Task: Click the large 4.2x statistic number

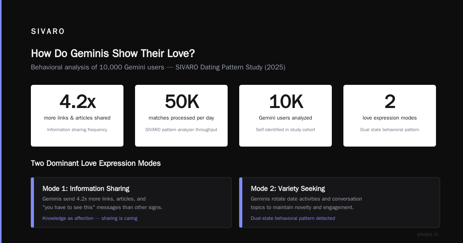Action: tap(77, 102)
